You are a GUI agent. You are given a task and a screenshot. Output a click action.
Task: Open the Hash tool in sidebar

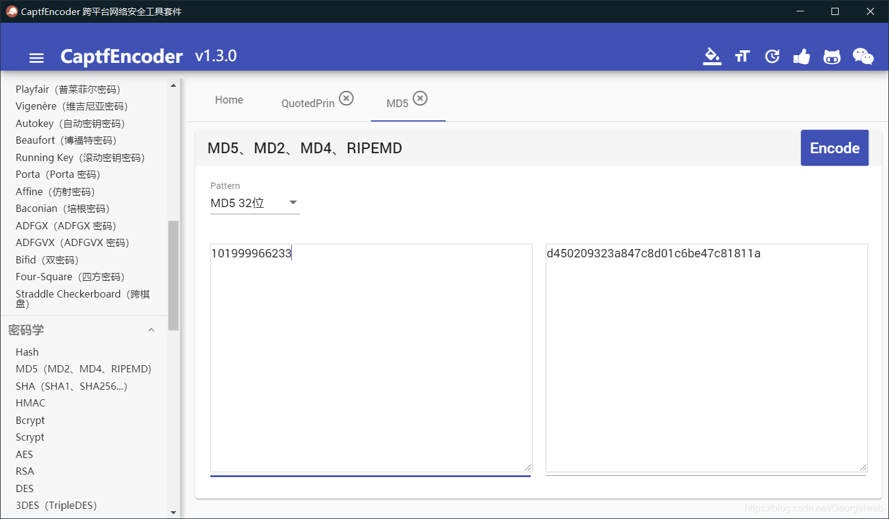pyautogui.click(x=27, y=352)
